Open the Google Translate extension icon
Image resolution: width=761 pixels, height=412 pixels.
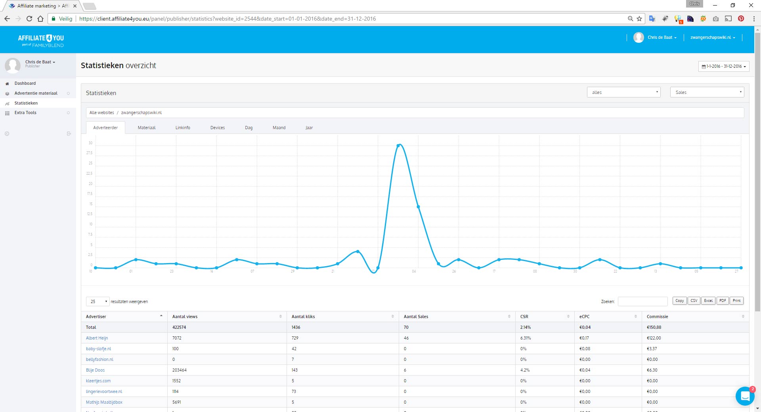pos(652,19)
